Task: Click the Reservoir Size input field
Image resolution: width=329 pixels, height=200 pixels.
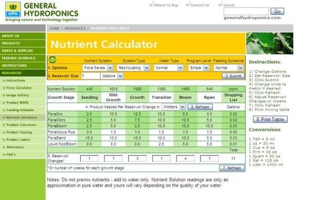Action: tap(90, 76)
